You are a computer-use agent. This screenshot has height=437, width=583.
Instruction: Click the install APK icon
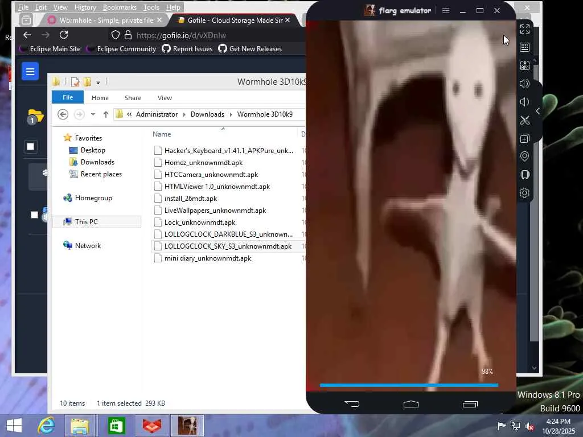pos(524,65)
